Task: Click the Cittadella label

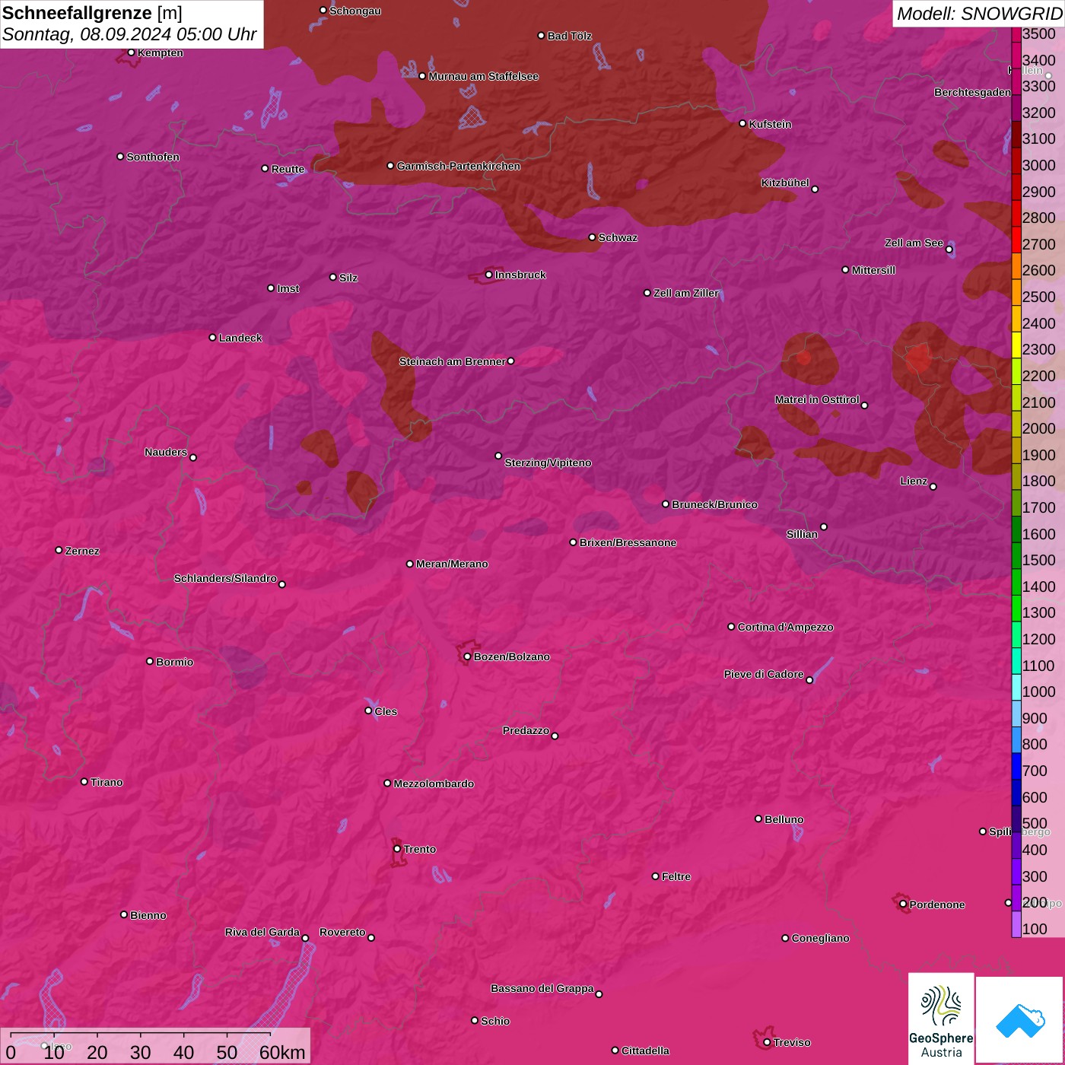Action: pos(645,1051)
